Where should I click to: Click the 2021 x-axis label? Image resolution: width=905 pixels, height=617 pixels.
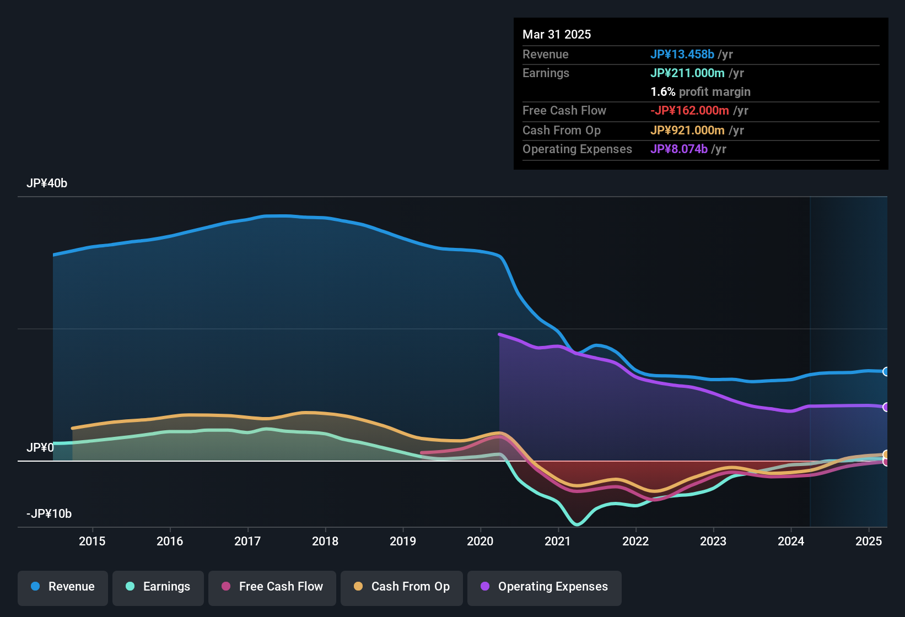click(x=558, y=541)
